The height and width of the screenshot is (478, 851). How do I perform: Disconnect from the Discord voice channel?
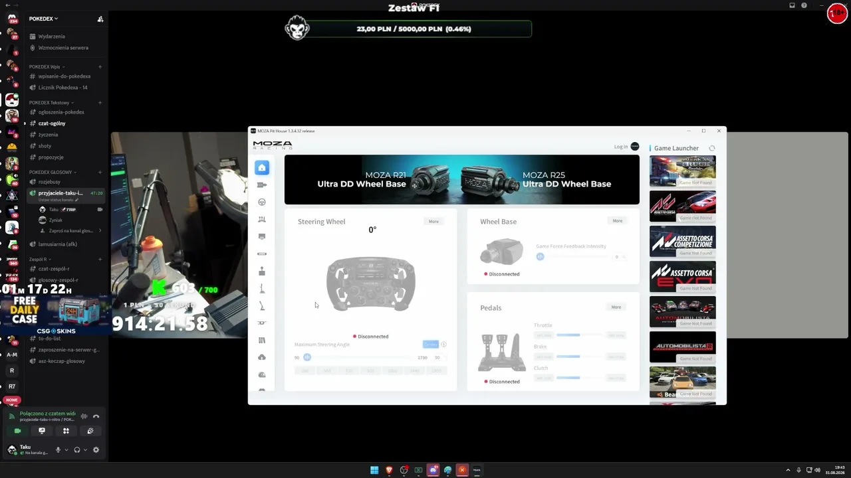[x=96, y=416]
